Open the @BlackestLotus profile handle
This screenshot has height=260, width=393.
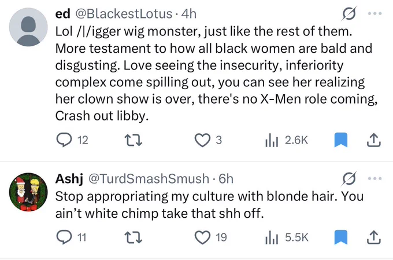click(124, 14)
